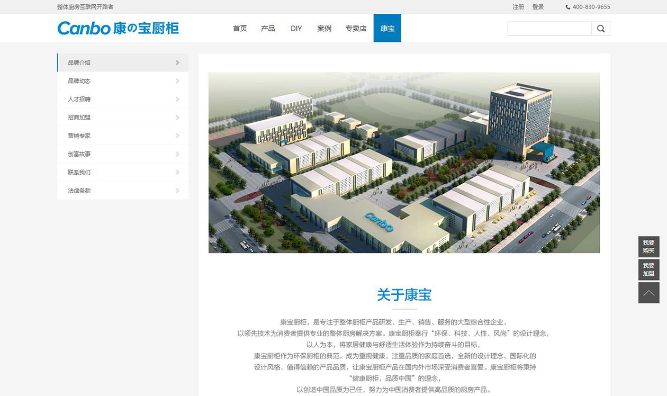Screen dimensions: 667x396
Task: Select the highlighted 康宝 nav tab
Action: click(387, 28)
